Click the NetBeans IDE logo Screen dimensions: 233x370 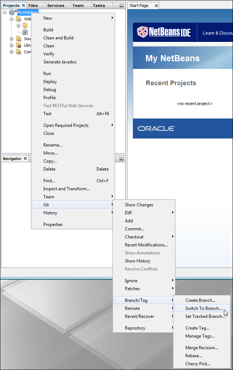(164, 32)
